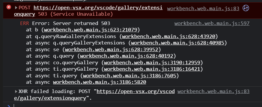The width and height of the screenshot is (262, 107).
Task: Open stack frame link workbench.web.main.js:628:43920
Action: click(169, 36)
